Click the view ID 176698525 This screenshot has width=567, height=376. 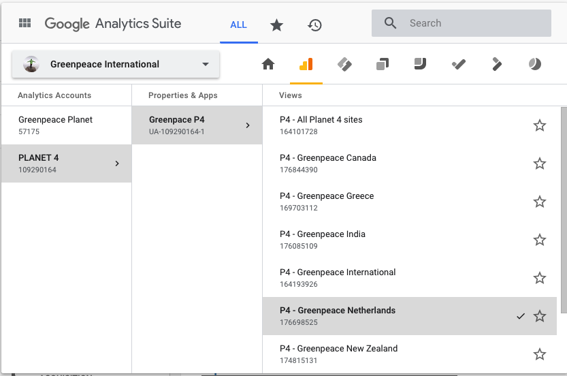click(x=299, y=322)
